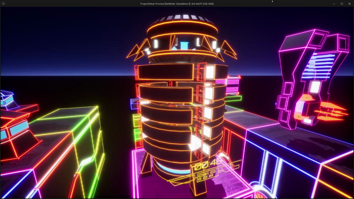Image resolution: width=354 pixels, height=199 pixels.
Task: Select the red building with cyan windows
Action: (17, 131)
